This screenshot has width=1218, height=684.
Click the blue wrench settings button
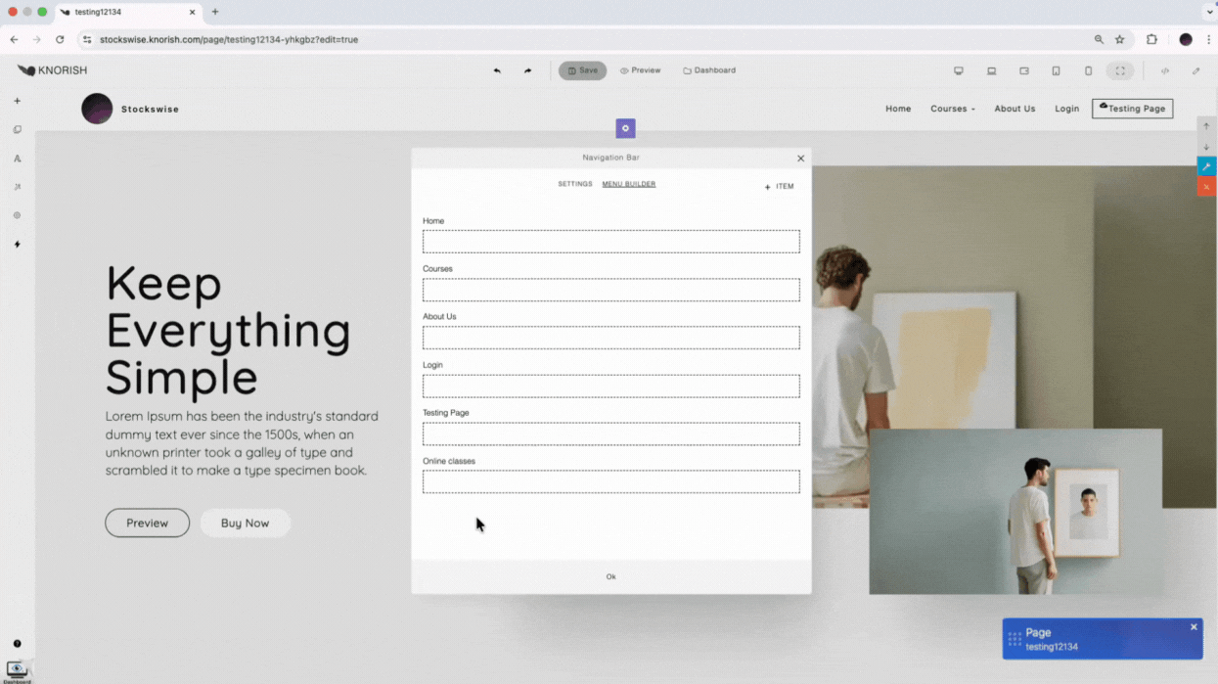(1206, 166)
